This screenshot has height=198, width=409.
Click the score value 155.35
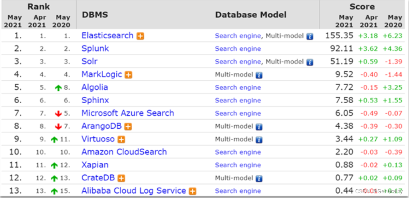[x=339, y=36]
